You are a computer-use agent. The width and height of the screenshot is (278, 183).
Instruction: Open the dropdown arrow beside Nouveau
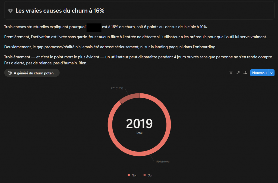(x=272, y=73)
